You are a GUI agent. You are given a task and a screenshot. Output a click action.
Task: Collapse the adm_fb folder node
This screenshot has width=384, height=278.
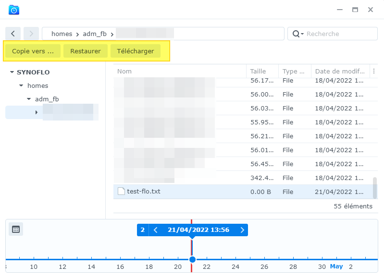coord(29,99)
